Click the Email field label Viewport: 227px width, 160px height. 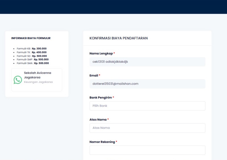[x=94, y=75]
